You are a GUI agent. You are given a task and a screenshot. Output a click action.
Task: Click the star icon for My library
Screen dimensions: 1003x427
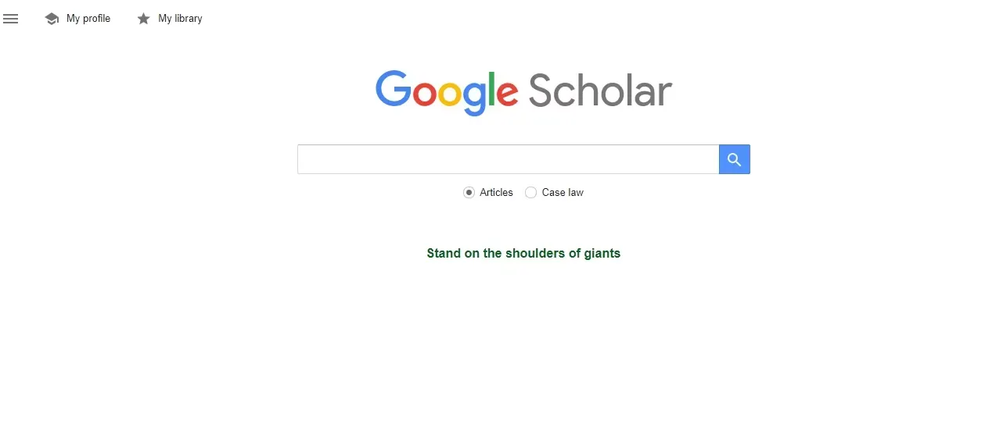point(143,19)
